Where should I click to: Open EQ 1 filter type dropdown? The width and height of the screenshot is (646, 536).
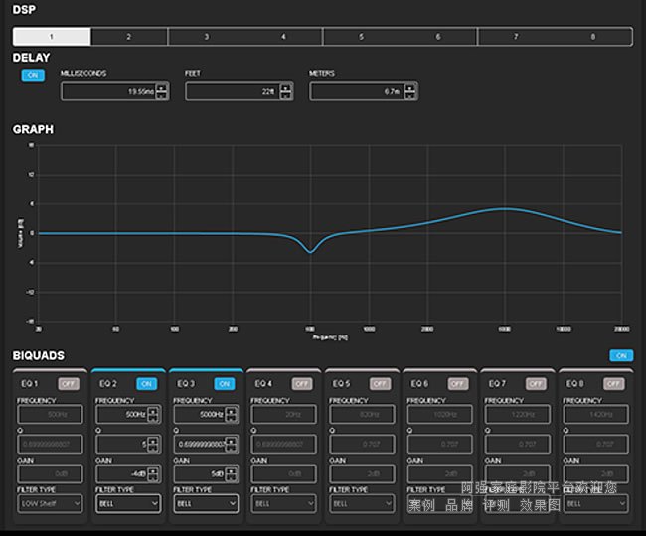[49, 504]
